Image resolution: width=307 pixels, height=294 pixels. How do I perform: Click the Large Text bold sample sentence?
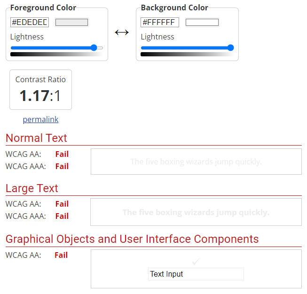click(x=196, y=212)
